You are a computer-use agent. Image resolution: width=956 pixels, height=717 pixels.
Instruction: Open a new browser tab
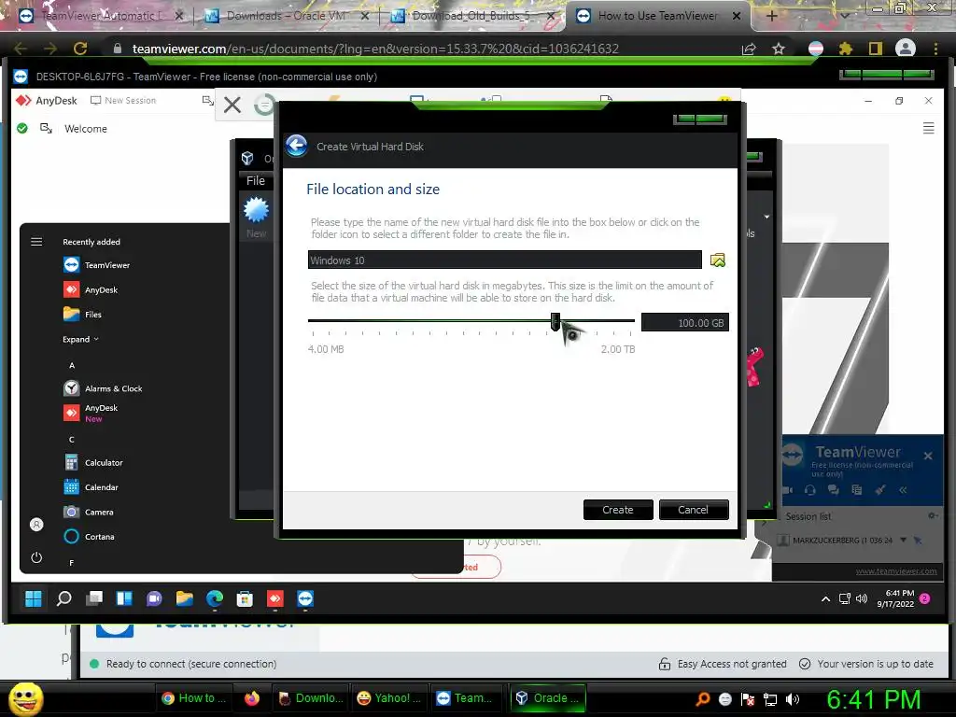pos(771,16)
